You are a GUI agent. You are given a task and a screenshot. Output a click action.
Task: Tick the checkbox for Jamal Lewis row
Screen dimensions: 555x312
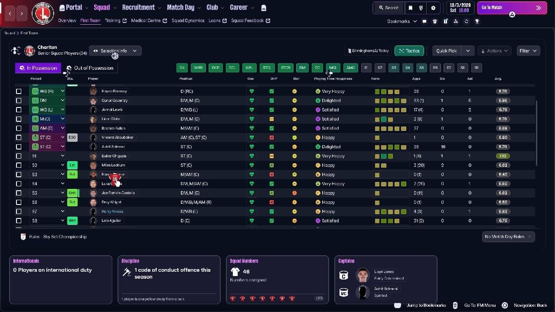coord(19,110)
